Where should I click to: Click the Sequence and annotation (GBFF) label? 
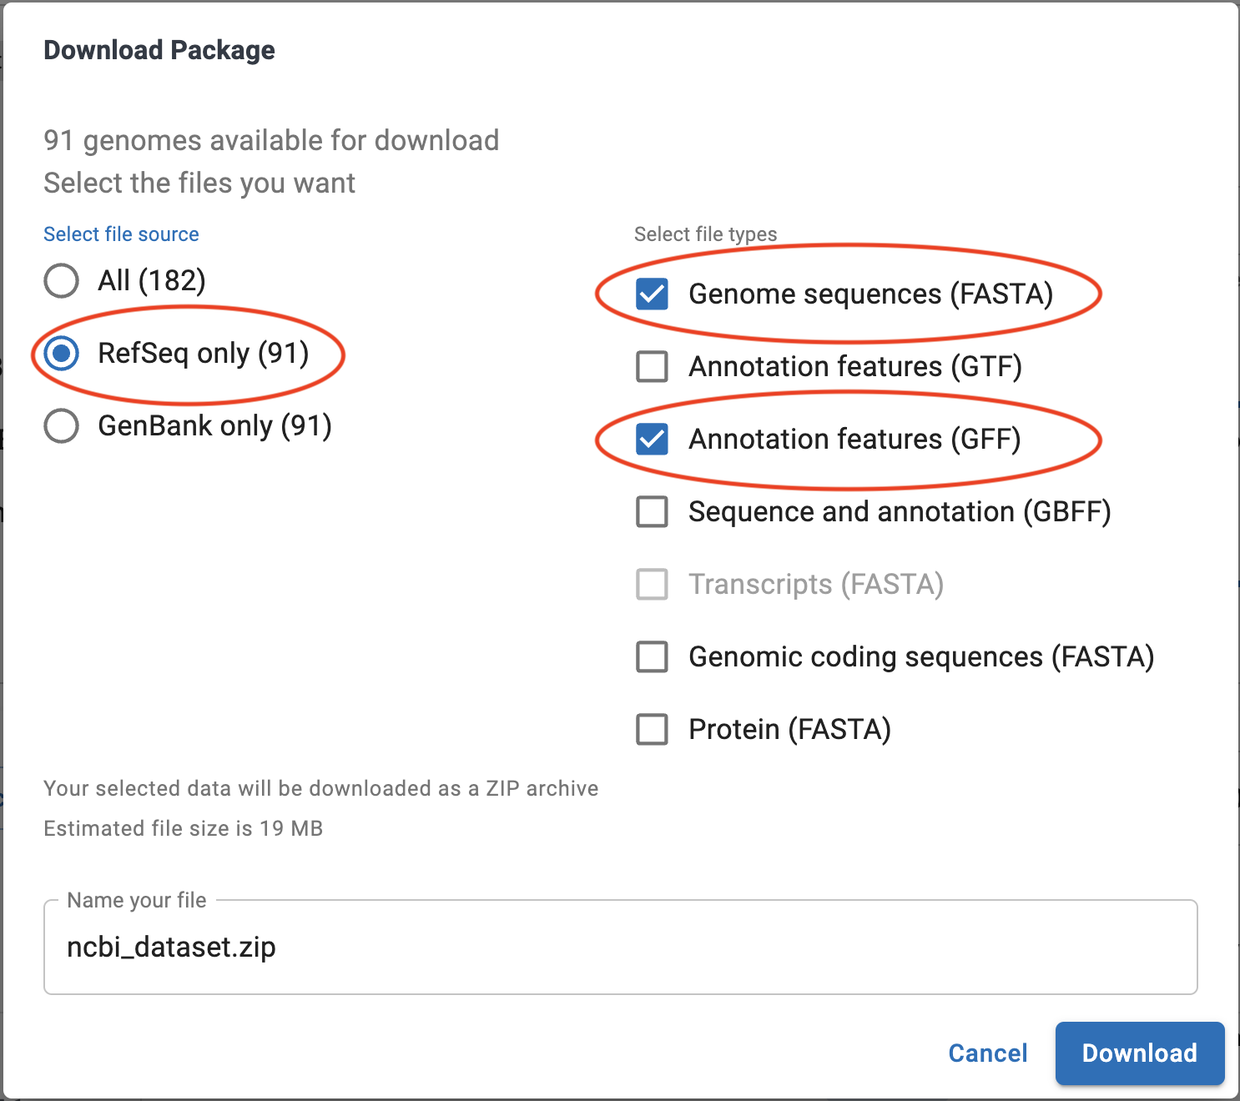pyautogui.click(x=900, y=512)
